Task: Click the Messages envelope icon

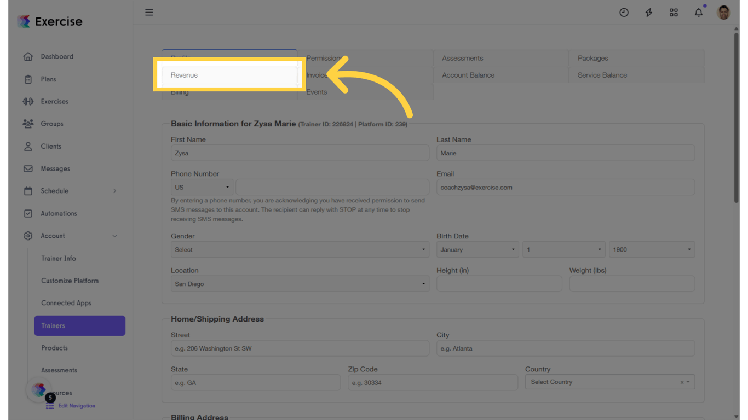Action: pyautogui.click(x=27, y=168)
